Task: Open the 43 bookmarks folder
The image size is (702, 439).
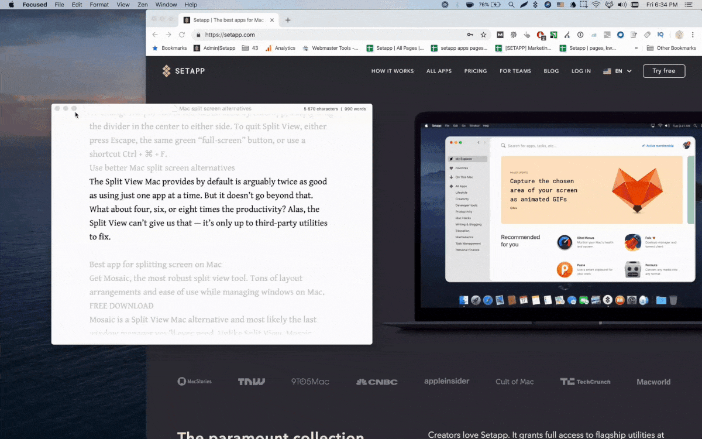Action: click(250, 48)
